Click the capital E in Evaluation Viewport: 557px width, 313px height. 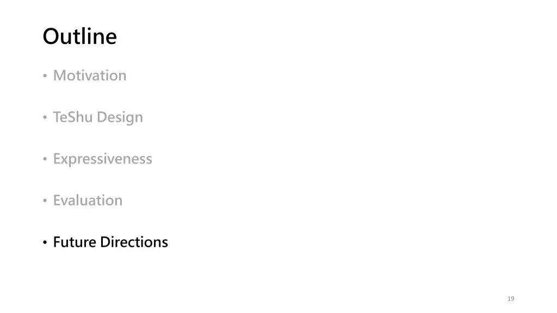pyautogui.click(x=57, y=201)
